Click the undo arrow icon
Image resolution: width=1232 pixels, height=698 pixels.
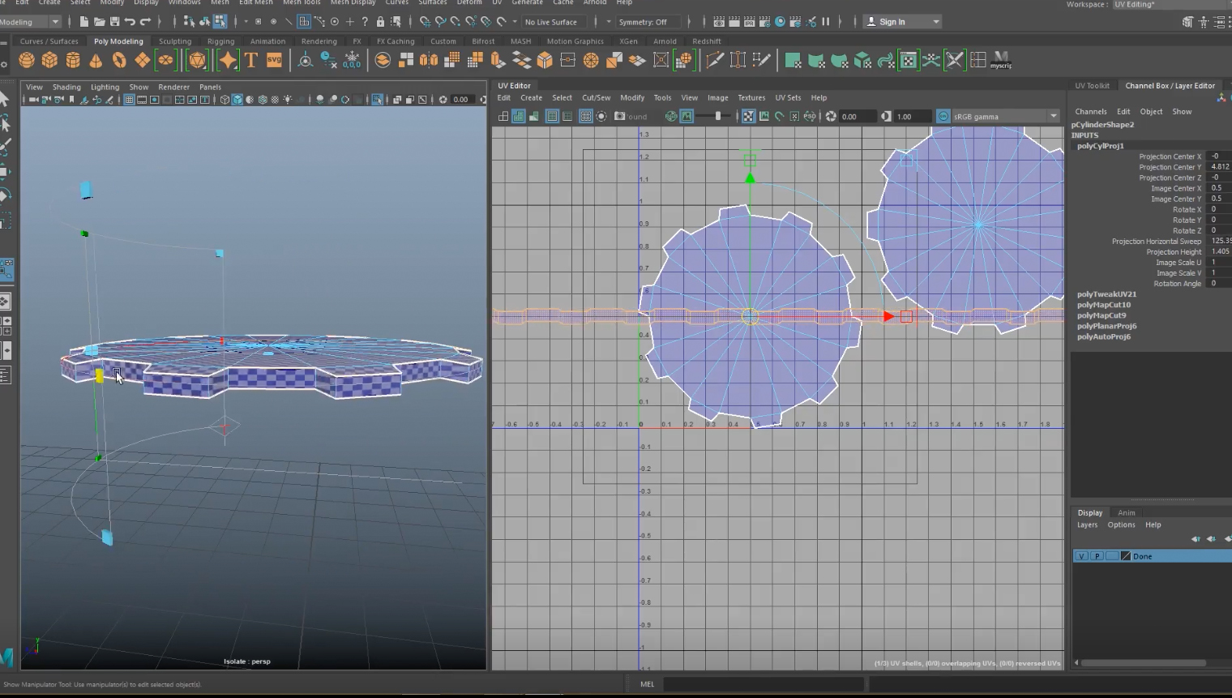(x=130, y=22)
